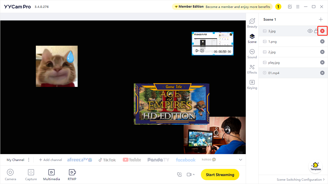
Task: Open Scene Switching Configuration
Action: tap(301, 179)
